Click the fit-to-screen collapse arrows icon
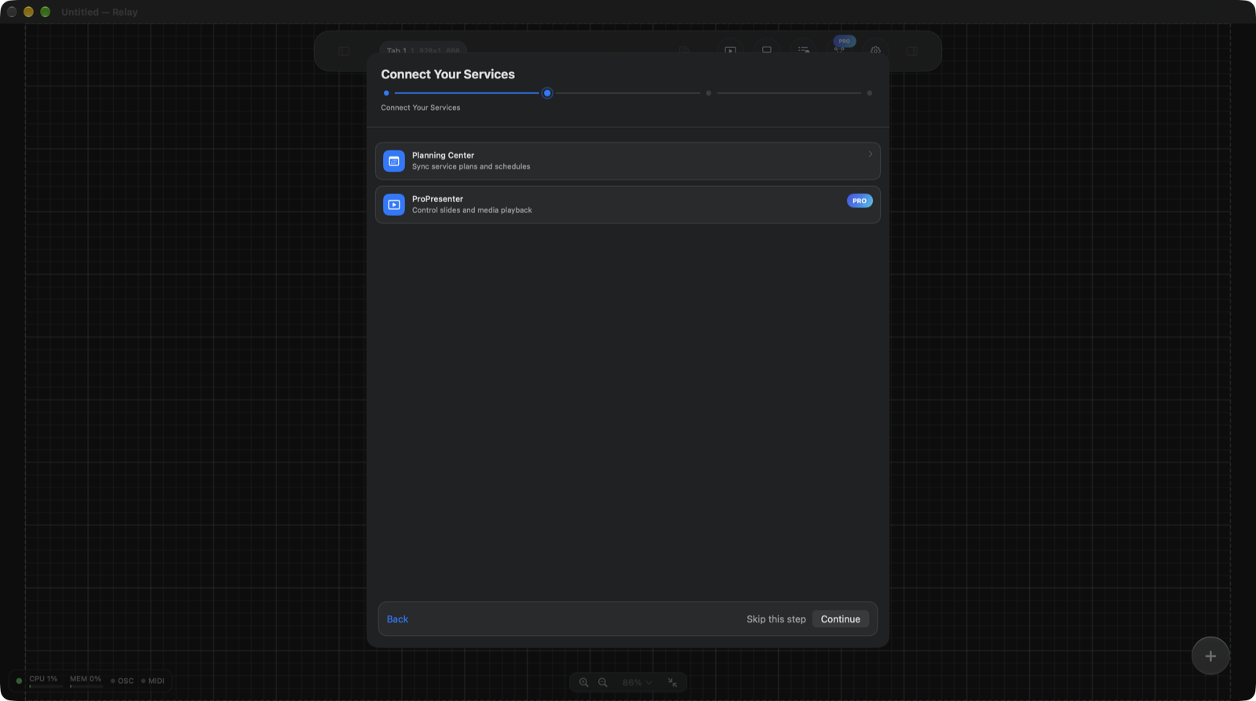Viewport: 1256px width, 701px height. click(x=672, y=682)
